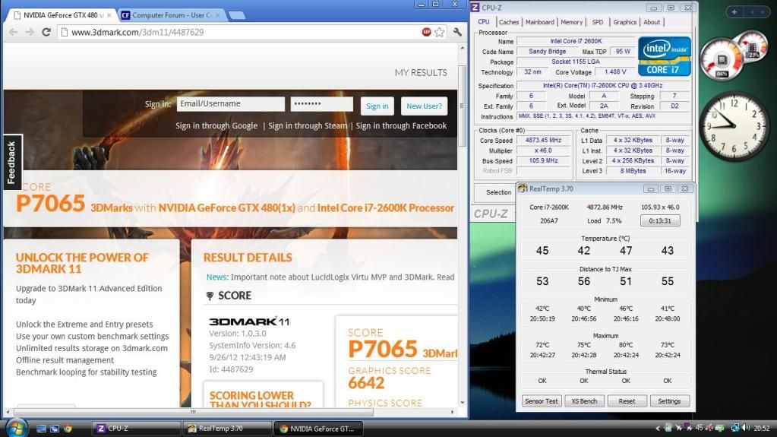Open the Graphics tab in CPU-Z
777x437 pixels.
coord(624,22)
